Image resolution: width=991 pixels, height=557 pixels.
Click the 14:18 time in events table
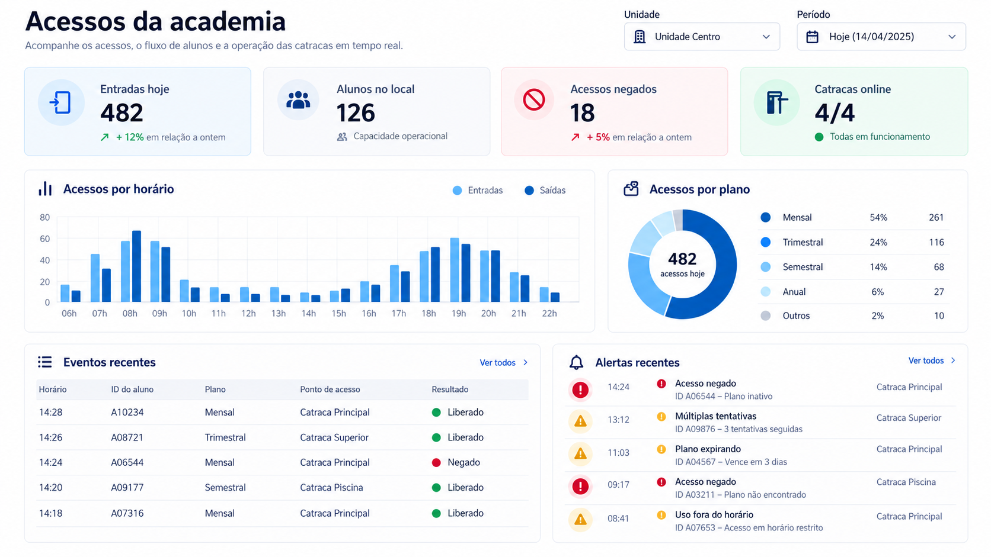click(50, 513)
